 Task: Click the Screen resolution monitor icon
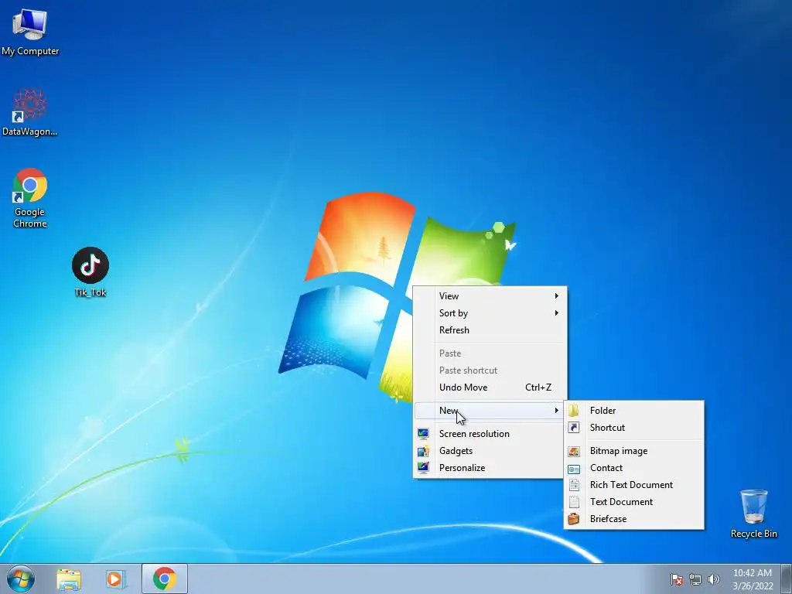pyautogui.click(x=423, y=433)
